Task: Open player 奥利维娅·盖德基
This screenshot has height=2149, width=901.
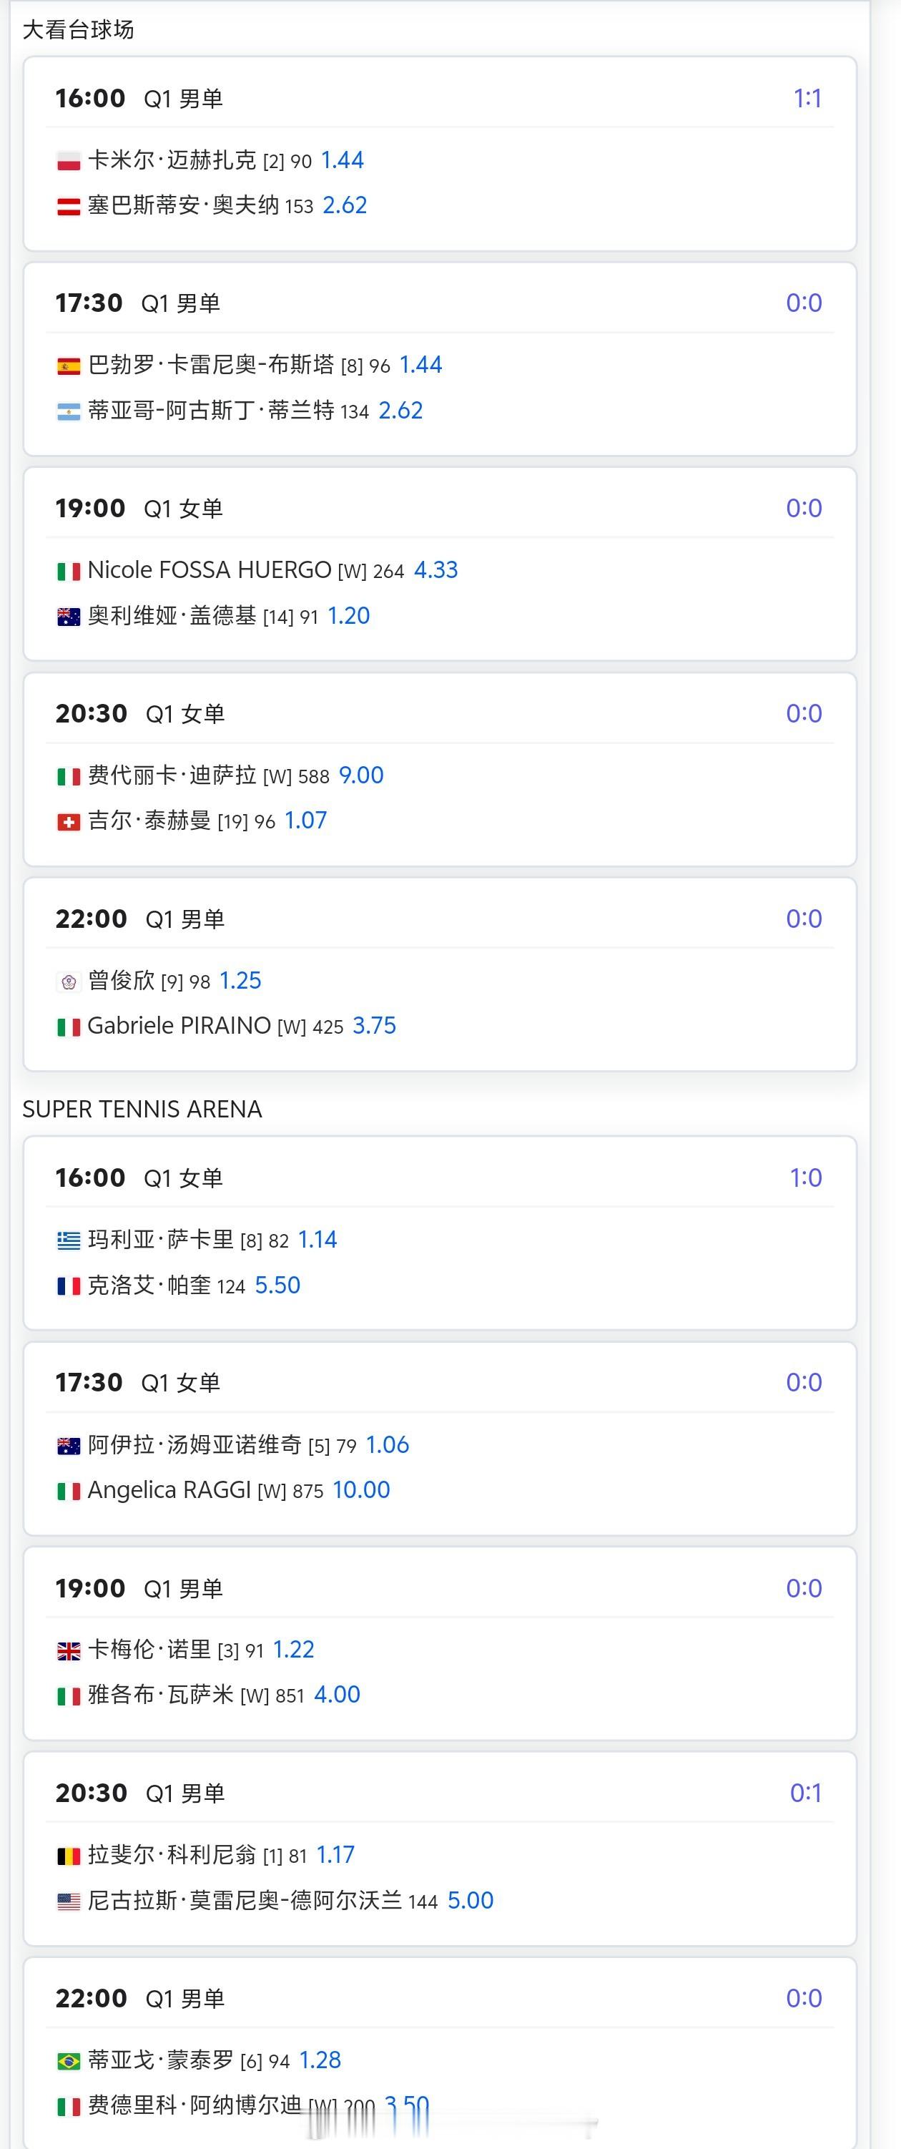Action: coord(171,616)
